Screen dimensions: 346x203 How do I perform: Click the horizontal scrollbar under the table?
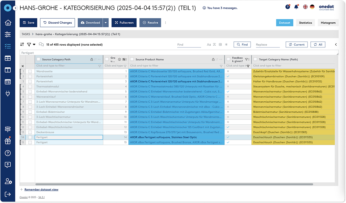(174, 184)
